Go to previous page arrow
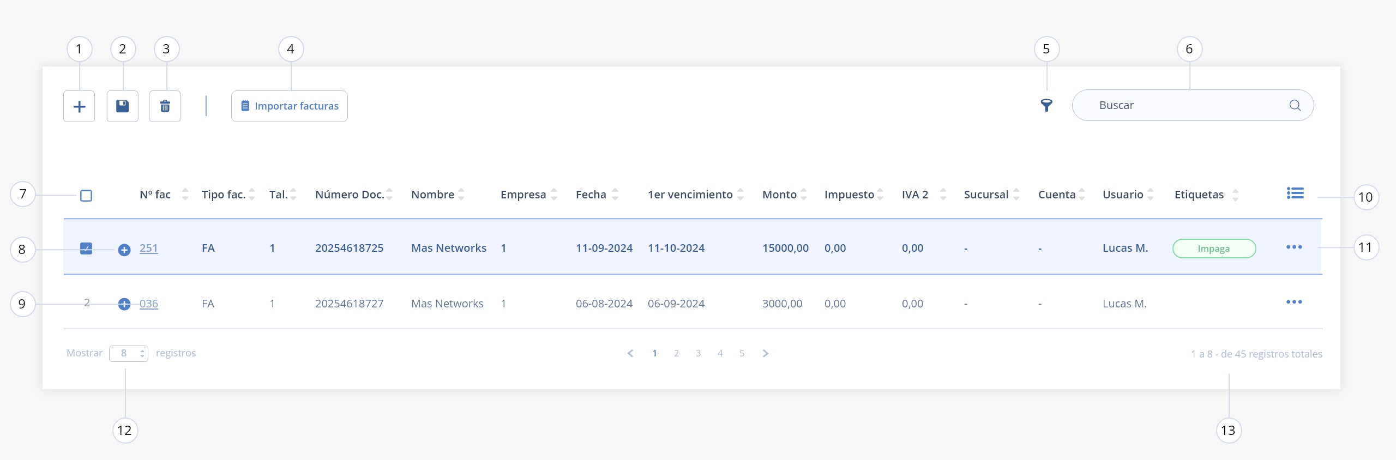Image resolution: width=1396 pixels, height=460 pixels. click(630, 353)
